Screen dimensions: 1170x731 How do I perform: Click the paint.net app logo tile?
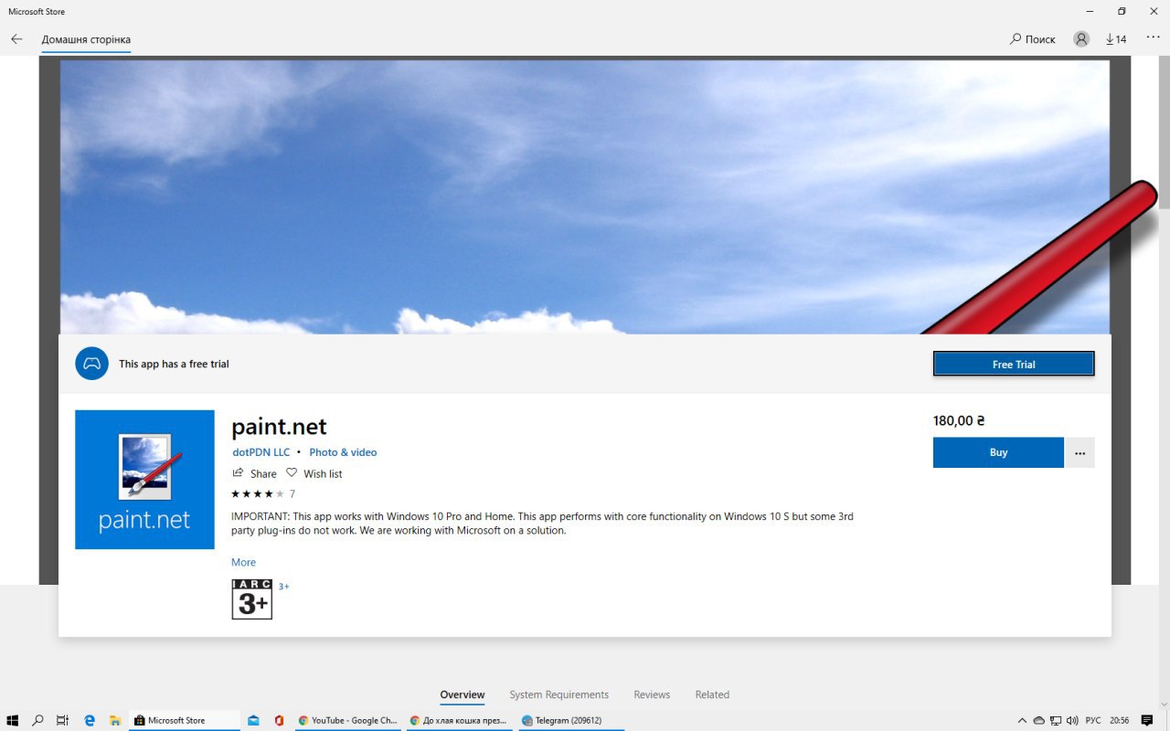click(x=144, y=480)
